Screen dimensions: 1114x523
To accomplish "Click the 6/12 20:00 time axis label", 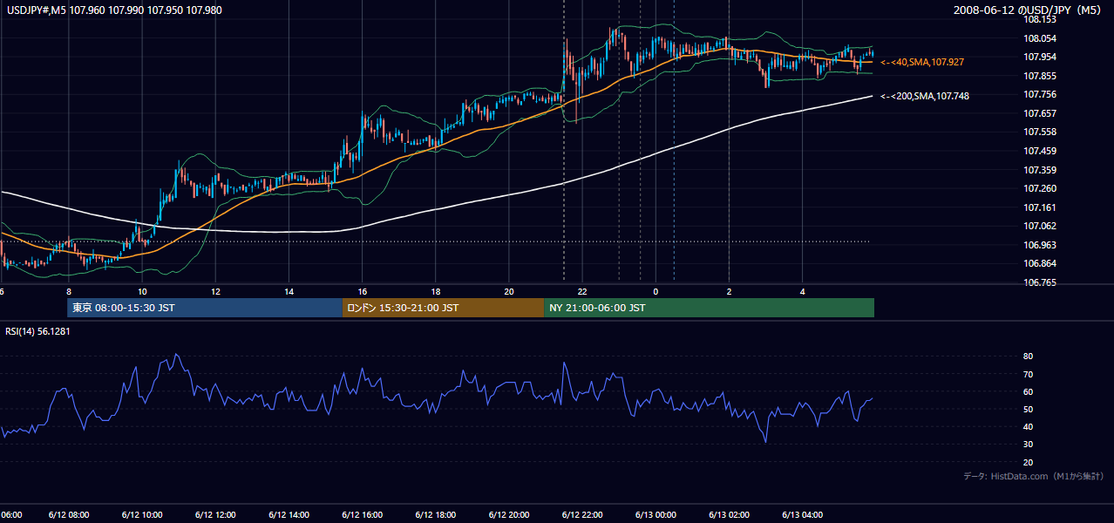I will [x=508, y=515].
